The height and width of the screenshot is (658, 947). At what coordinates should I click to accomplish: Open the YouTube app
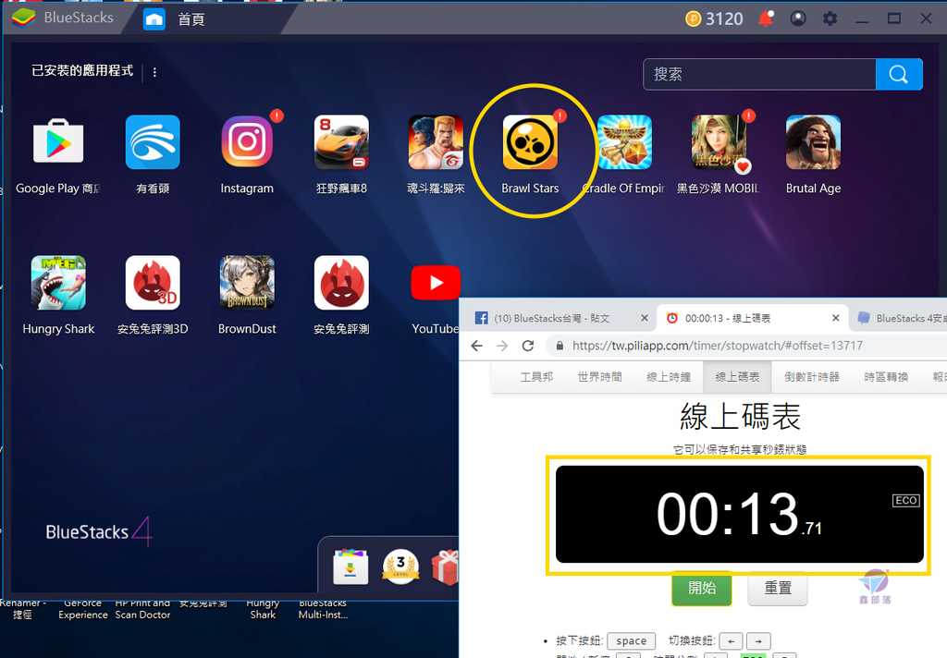[x=435, y=283]
